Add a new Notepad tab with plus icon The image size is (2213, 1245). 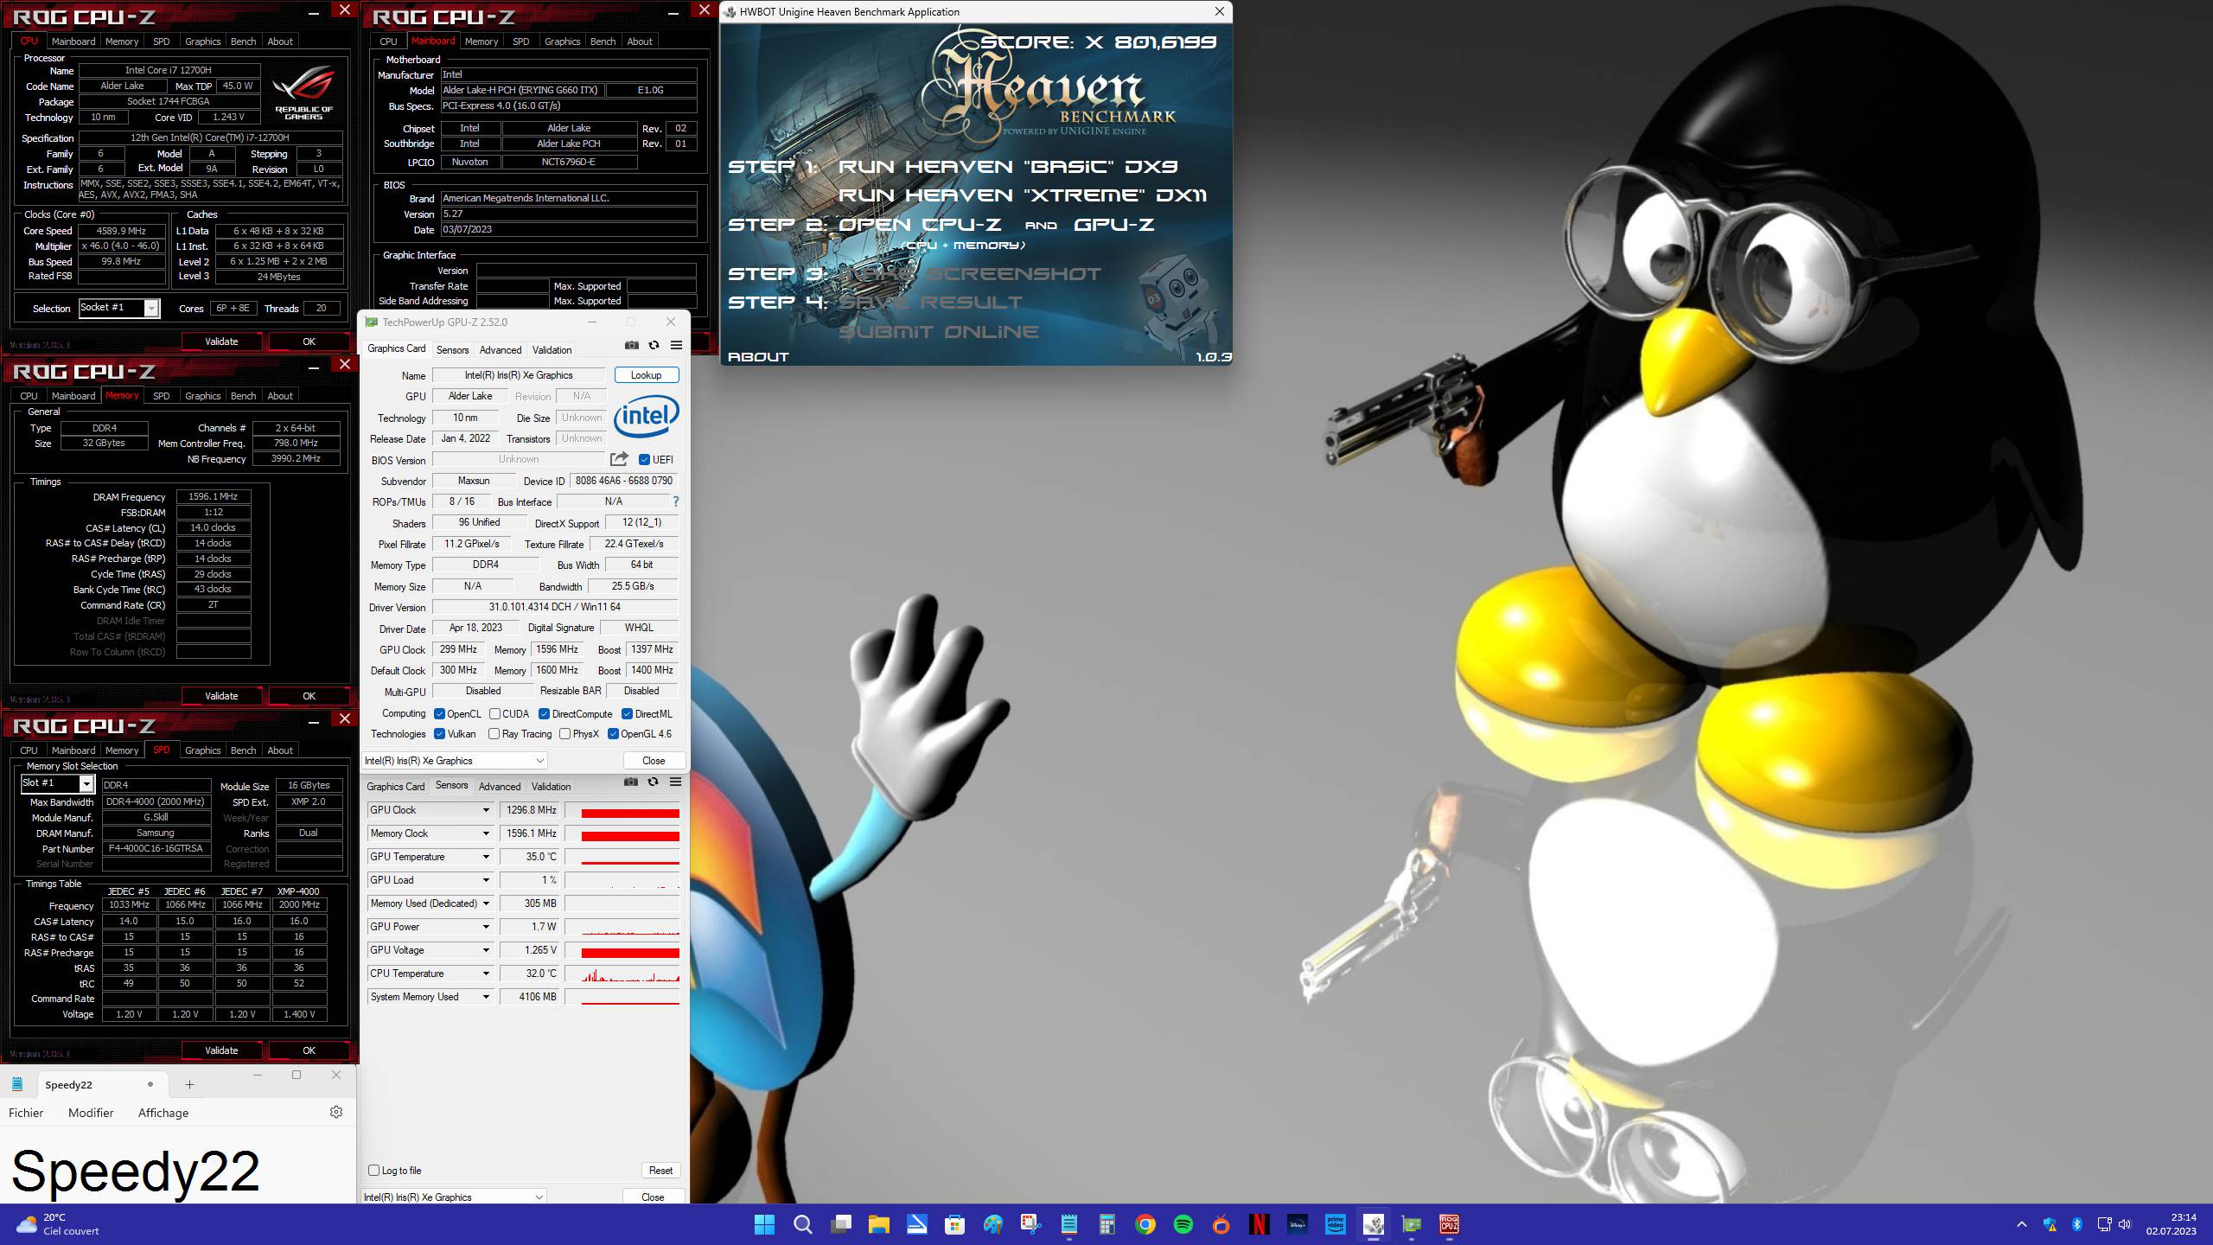189,1084
